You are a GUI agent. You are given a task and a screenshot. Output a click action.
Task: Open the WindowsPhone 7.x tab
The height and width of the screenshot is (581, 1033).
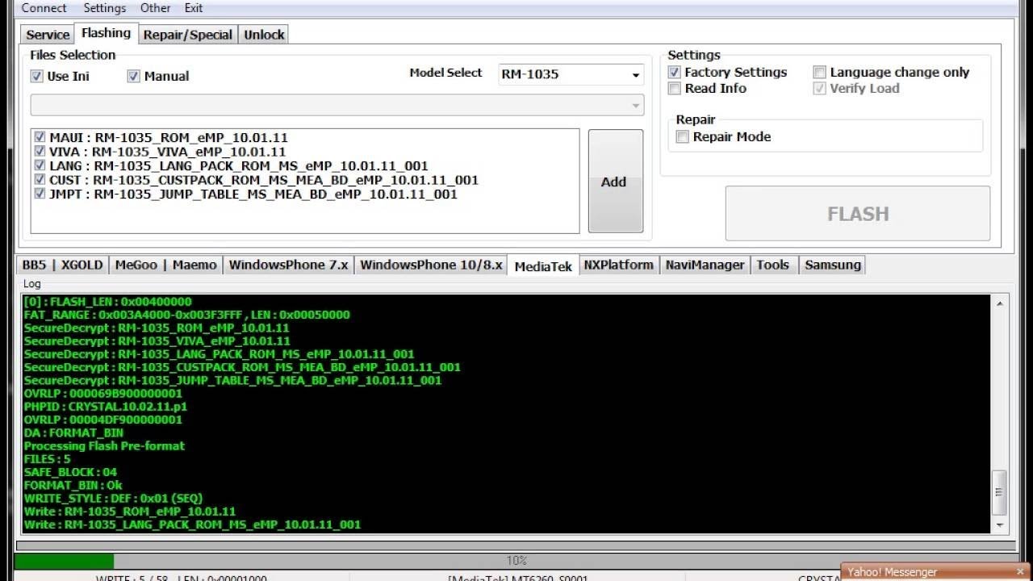point(288,265)
